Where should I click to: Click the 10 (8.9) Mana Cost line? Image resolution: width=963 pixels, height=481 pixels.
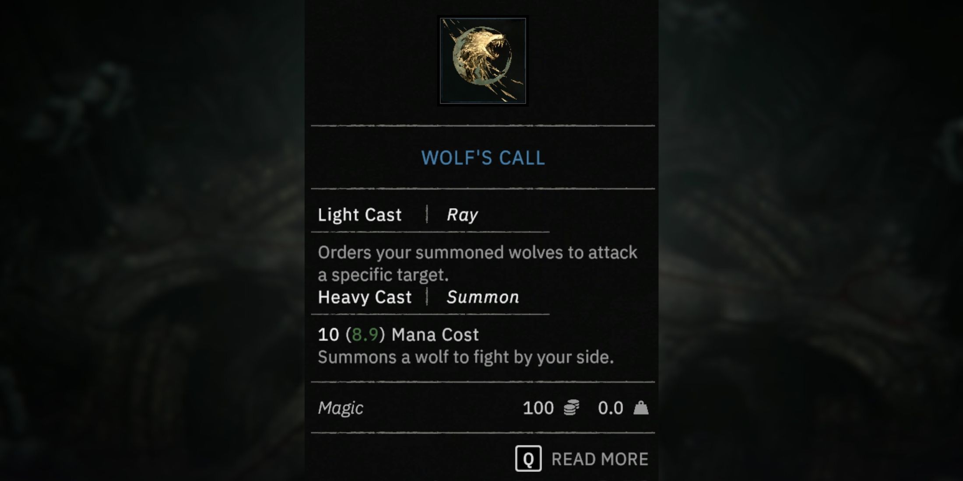click(398, 335)
